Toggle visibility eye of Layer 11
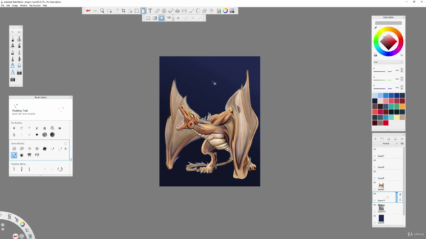This screenshot has width=426, height=239. [x=375, y=194]
